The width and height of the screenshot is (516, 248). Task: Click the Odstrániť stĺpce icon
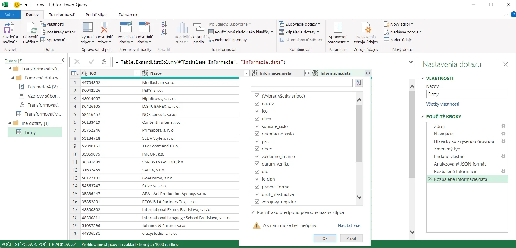[104, 27]
